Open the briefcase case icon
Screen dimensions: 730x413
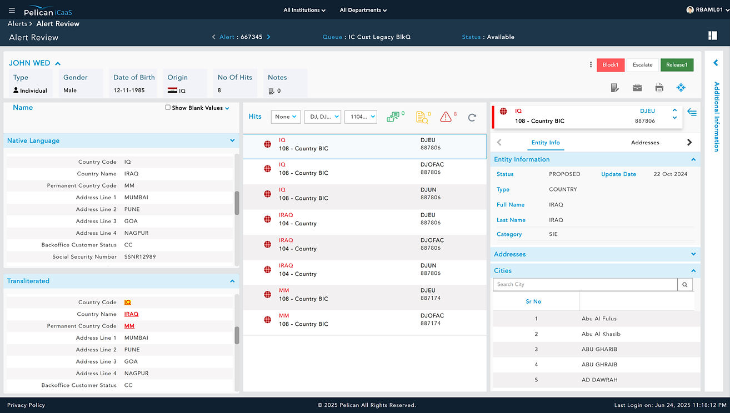(637, 88)
